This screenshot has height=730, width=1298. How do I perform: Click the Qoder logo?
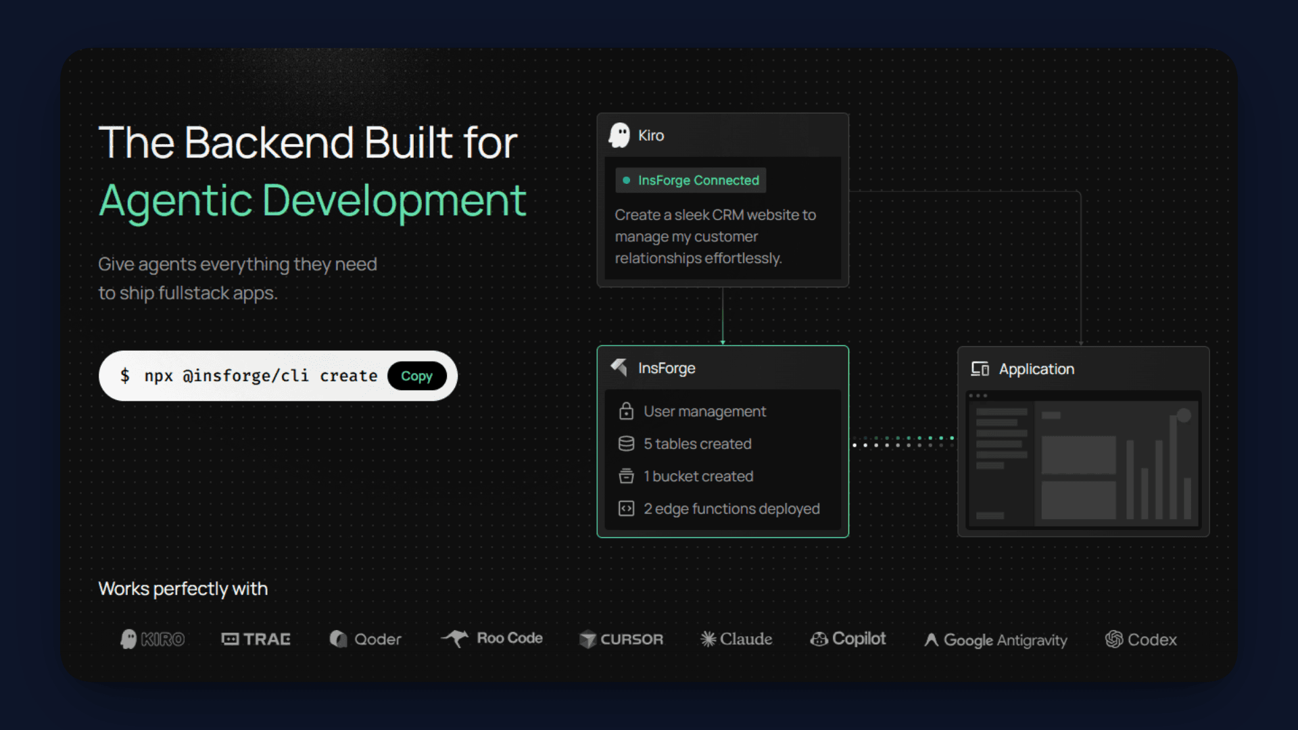(365, 639)
